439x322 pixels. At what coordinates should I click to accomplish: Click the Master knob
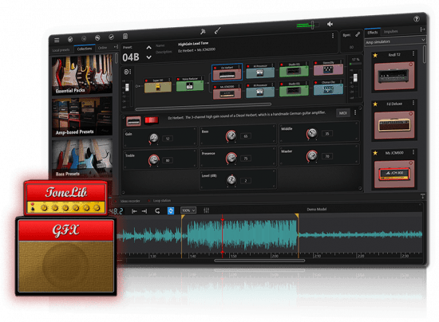[312, 156]
